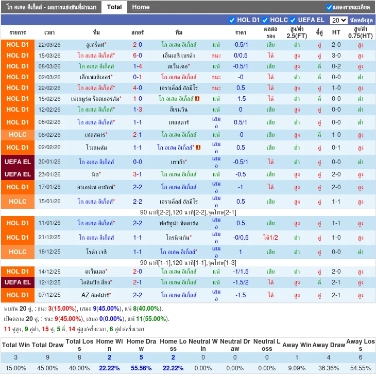Viewport: 376px width, 377px height.
Task: Click HOL D1 badge for 22/03/26 match
Action: [18, 45]
